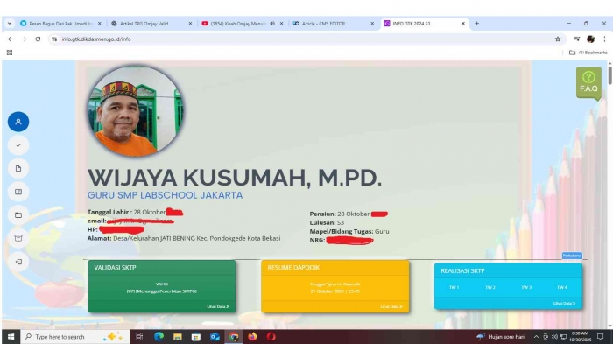
Task: Open Chrome three-dot menu
Action: tap(604, 39)
